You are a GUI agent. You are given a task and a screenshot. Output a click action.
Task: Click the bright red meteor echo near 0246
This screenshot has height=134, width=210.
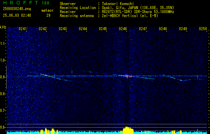127,76
